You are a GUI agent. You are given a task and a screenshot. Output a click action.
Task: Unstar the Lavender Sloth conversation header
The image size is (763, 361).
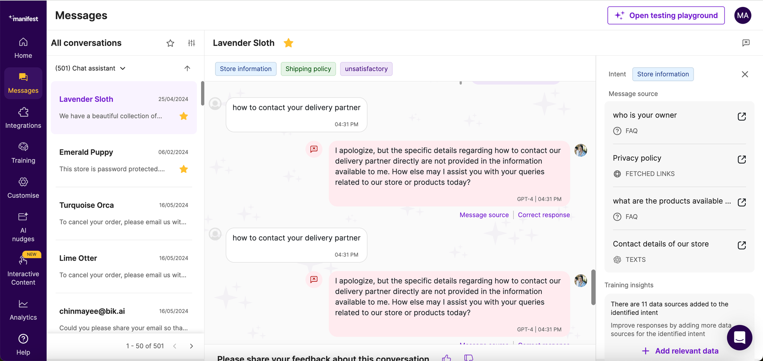(x=288, y=43)
